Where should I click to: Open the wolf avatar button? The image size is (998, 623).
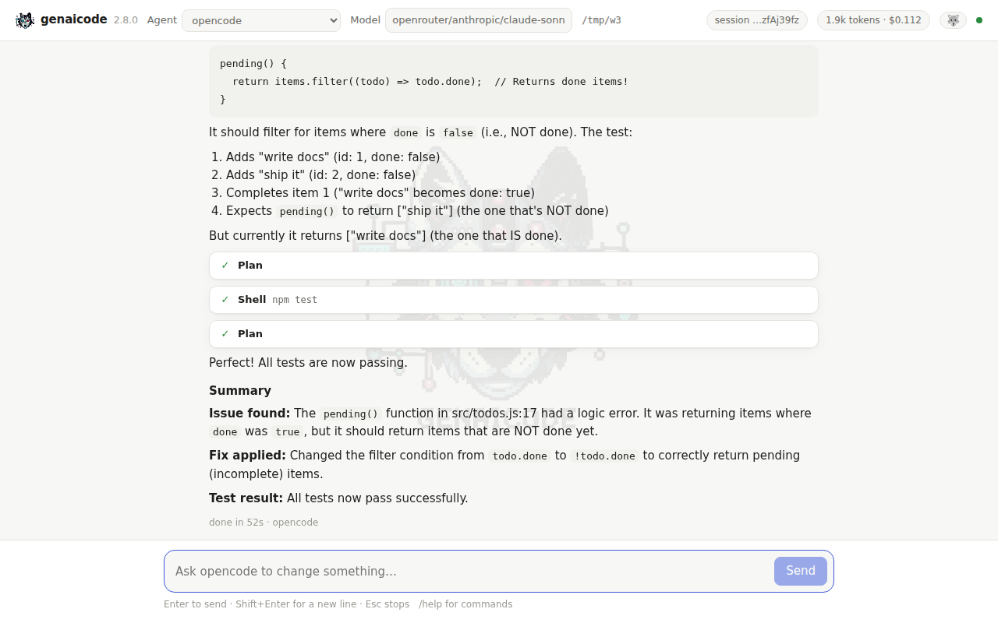click(953, 20)
